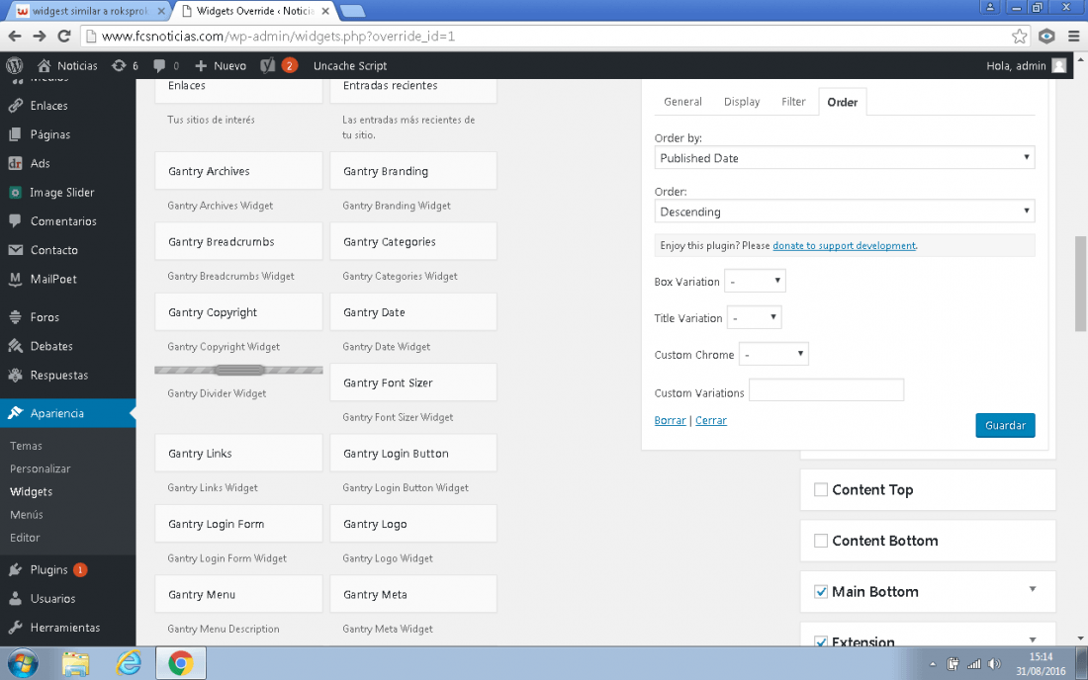Image resolution: width=1088 pixels, height=680 pixels.
Task: Open Temas submenu item
Action: coord(27,446)
